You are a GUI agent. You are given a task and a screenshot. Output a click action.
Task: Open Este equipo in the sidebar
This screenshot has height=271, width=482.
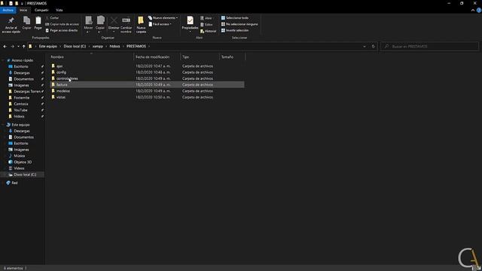[20, 125]
